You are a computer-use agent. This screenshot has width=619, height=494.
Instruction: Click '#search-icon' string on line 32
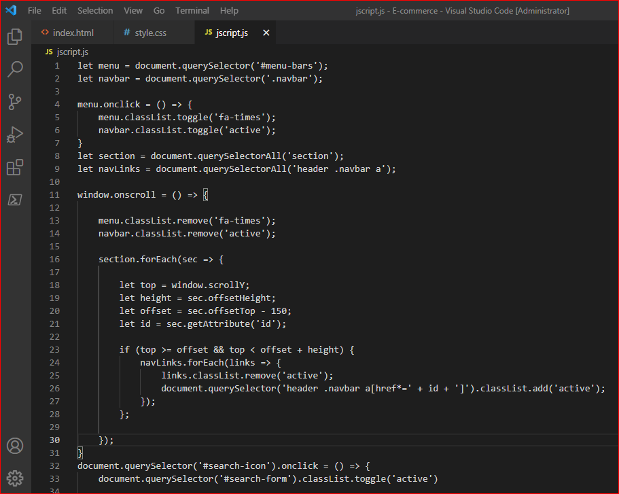(x=234, y=466)
